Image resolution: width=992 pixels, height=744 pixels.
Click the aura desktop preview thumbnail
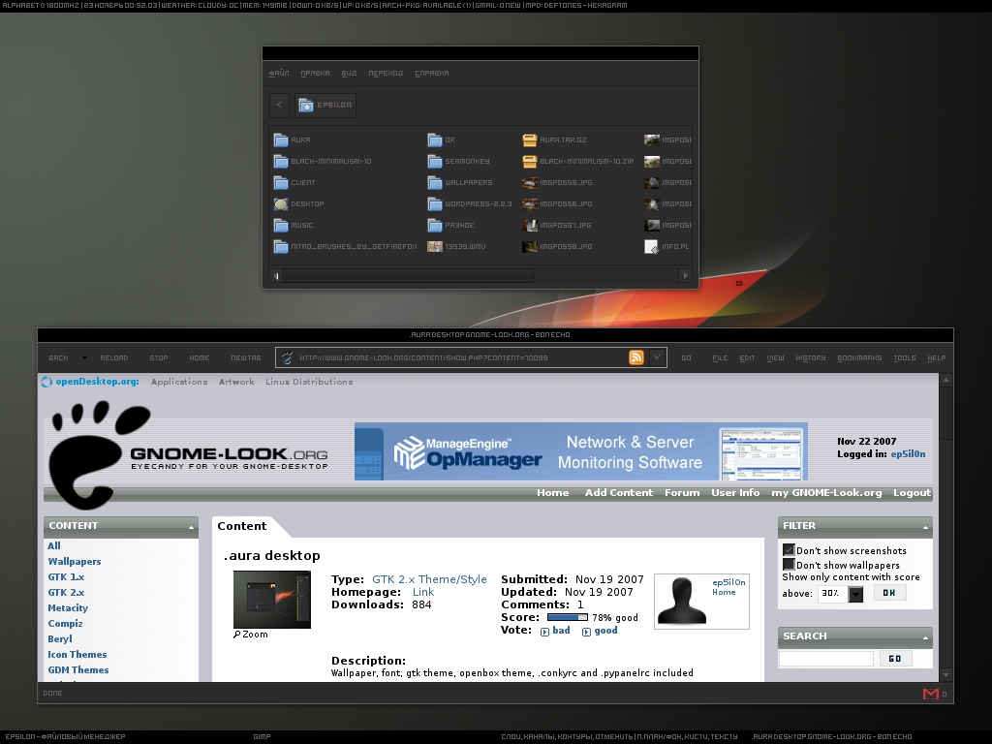(x=272, y=599)
